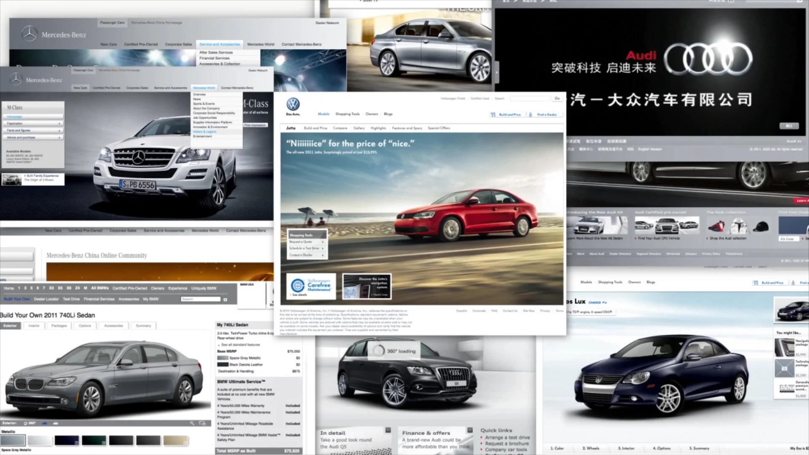The width and height of the screenshot is (809, 455).
Task: Select the beige metallic paint swatch
Action: (x=176, y=441)
